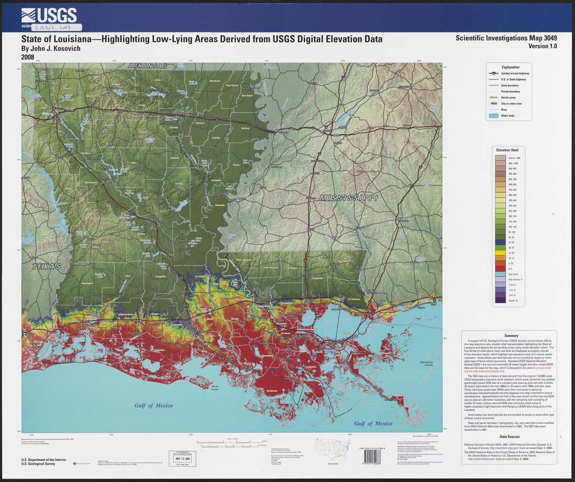Select the Limited access highway legend symbol
Screen dimensions: 575x482
(494, 73)
